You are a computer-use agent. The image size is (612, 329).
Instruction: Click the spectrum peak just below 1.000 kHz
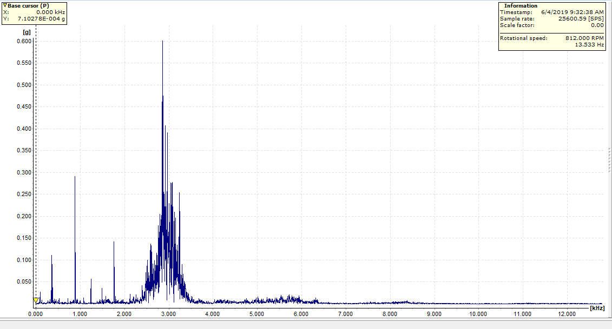(x=75, y=177)
